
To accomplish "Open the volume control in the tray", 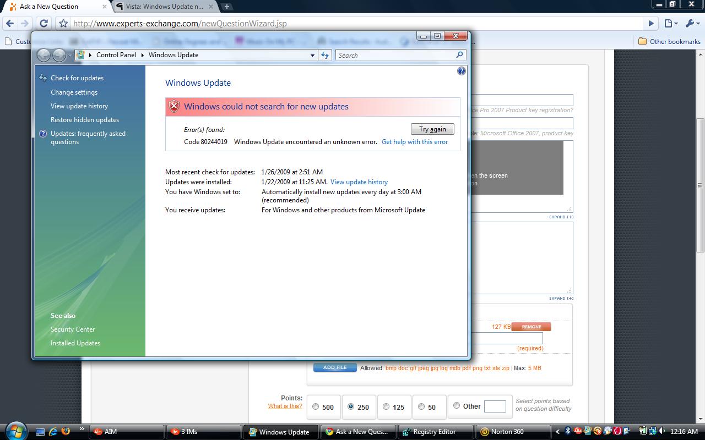I will pos(663,432).
